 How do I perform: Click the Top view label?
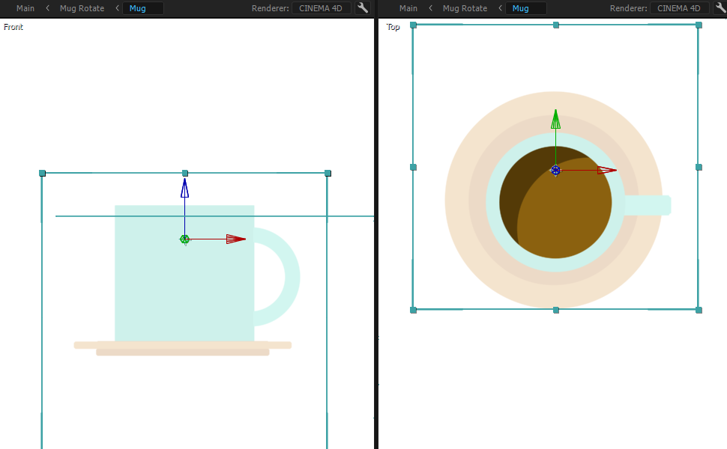(x=393, y=27)
